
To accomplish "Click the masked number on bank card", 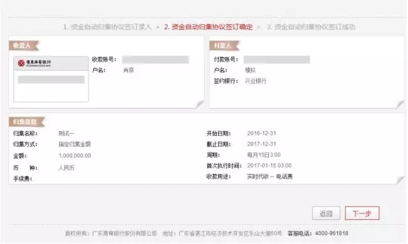I will point(51,79).
